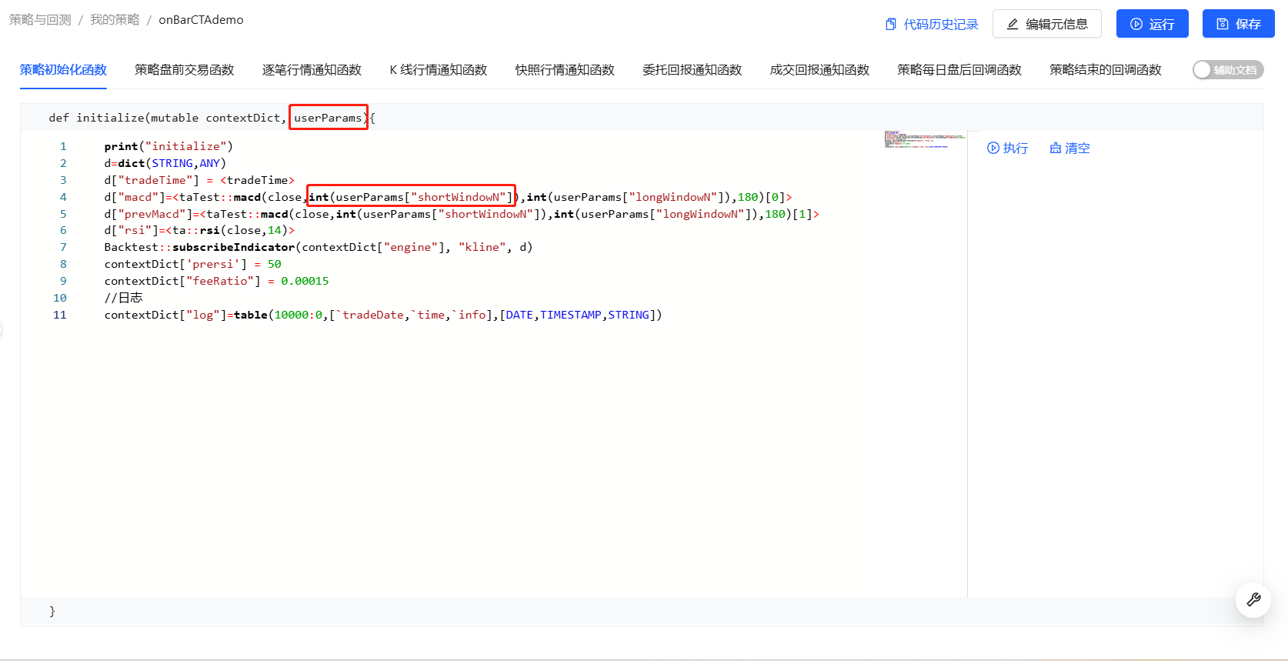Viewport: 1288px width, 661px height.
Task: Click contextDict["feeRatio"] code line
Action: pyautogui.click(x=217, y=281)
